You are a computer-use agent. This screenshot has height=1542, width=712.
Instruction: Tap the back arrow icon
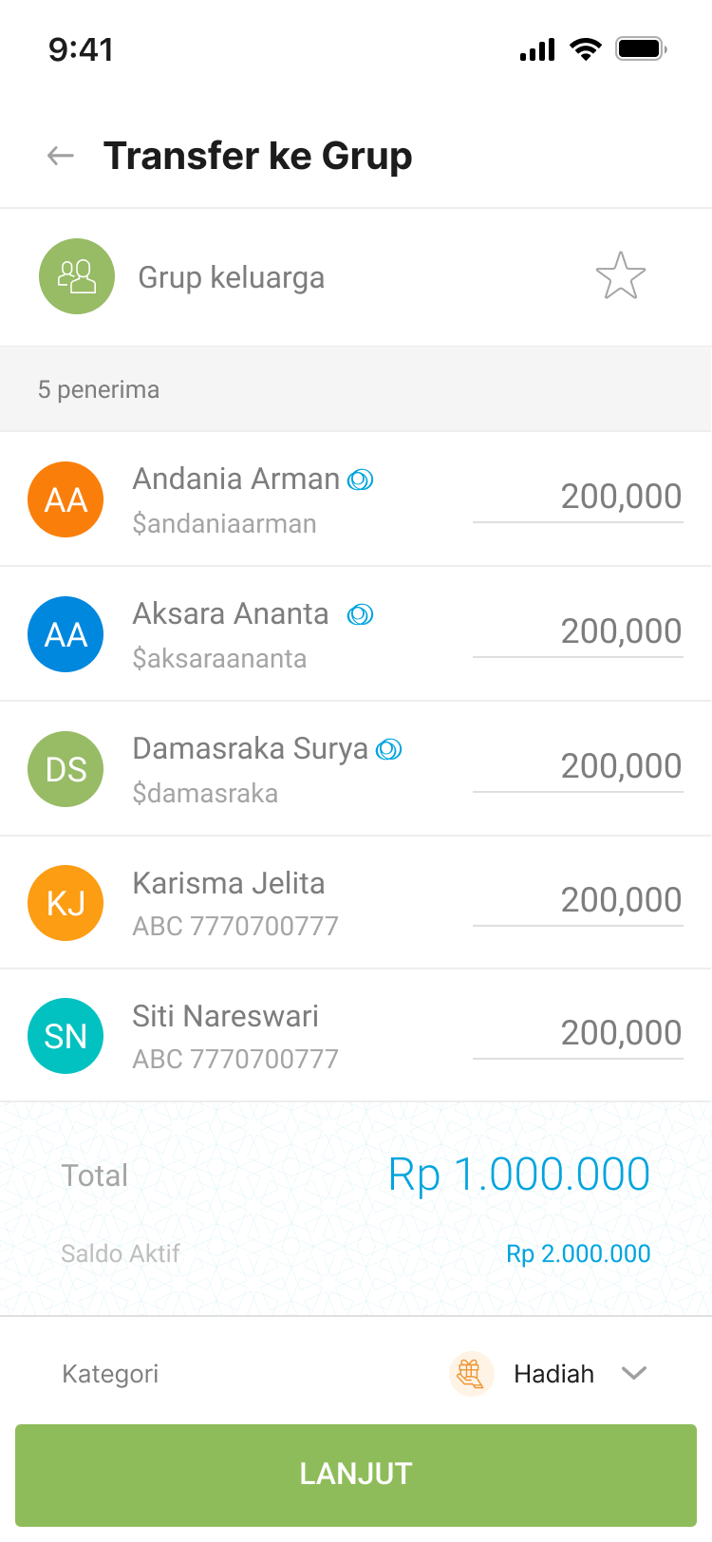click(61, 156)
